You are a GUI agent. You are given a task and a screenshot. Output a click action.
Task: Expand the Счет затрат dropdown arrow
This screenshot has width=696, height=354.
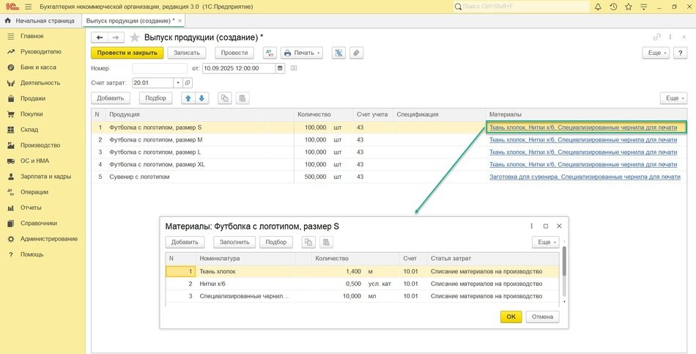pyautogui.click(x=177, y=83)
